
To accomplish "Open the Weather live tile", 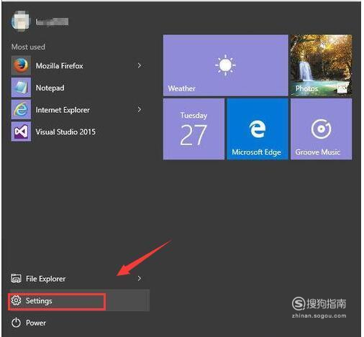I will tap(225, 65).
